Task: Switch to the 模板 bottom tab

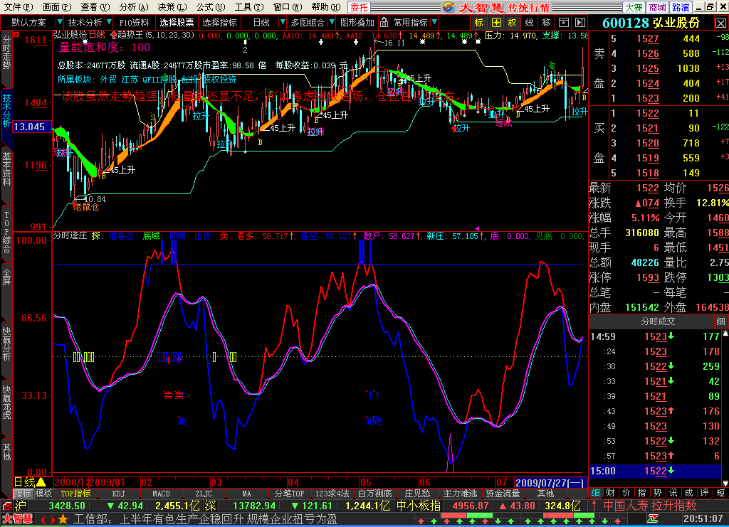Action: [x=43, y=494]
